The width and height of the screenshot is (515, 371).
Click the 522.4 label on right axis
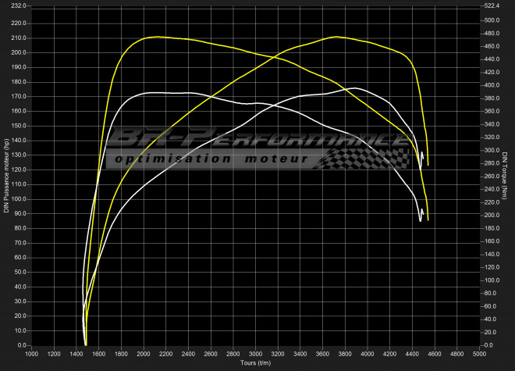[493, 5]
